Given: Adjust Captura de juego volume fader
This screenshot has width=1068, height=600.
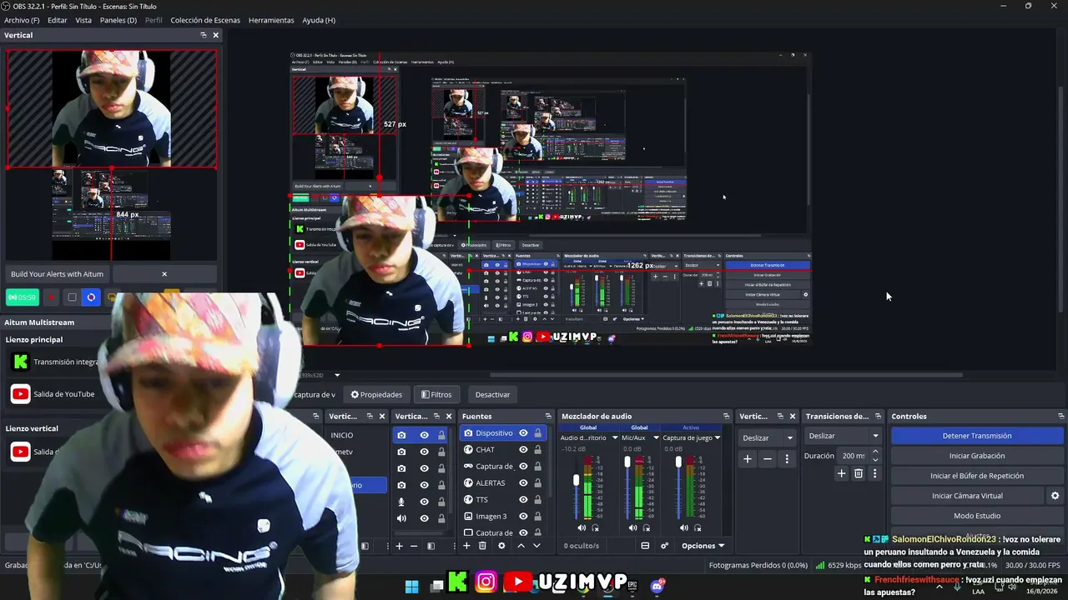Looking at the screenshot, I should [x=678, y=462].
